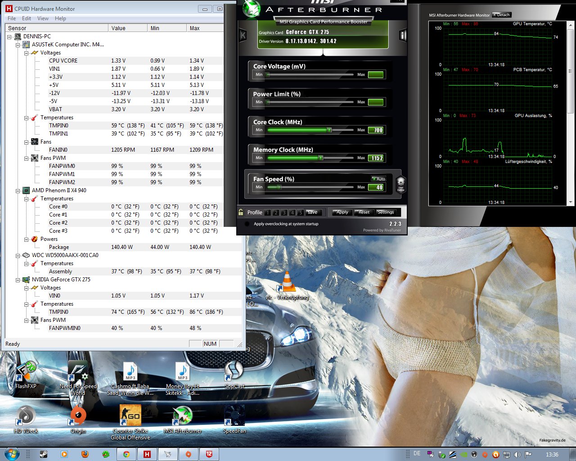Collapse the ASUSTeK Fans node
576x461 pixels.
click(27, 142)
